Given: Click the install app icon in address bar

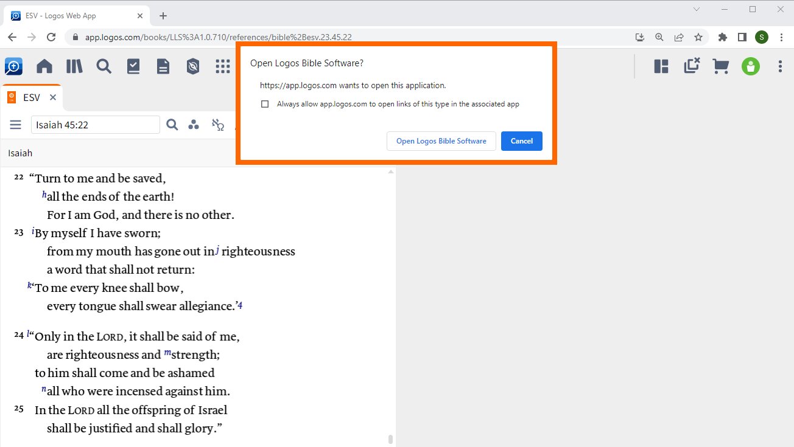Looking at the screenshot, I should point(639,37).
